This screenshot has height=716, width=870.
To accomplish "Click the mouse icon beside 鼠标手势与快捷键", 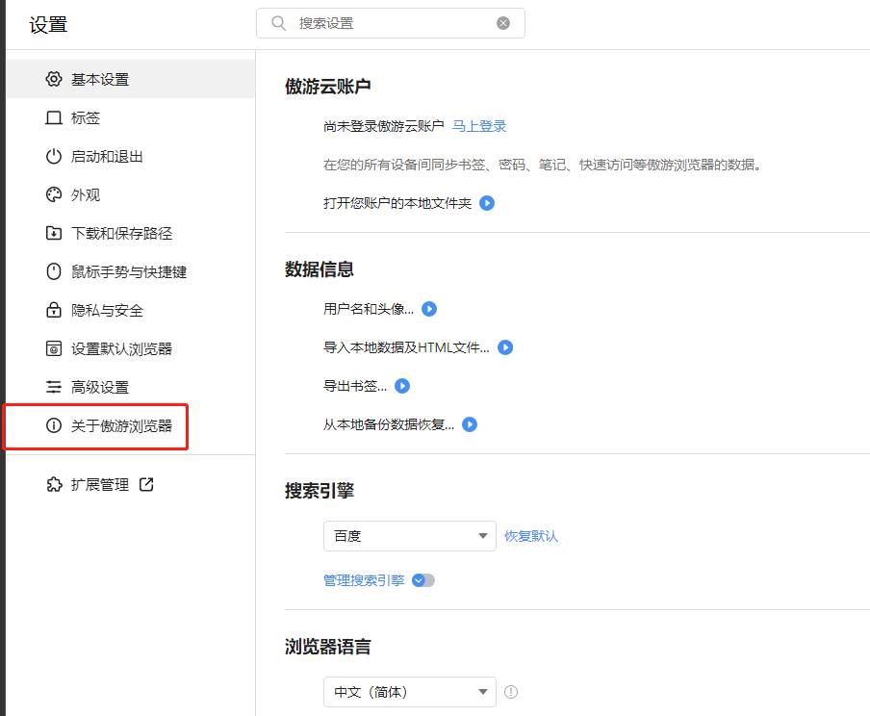I will [53, 271].
